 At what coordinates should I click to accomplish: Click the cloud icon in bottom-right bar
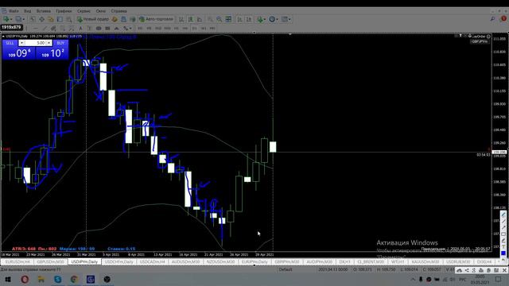pos(460,270)
